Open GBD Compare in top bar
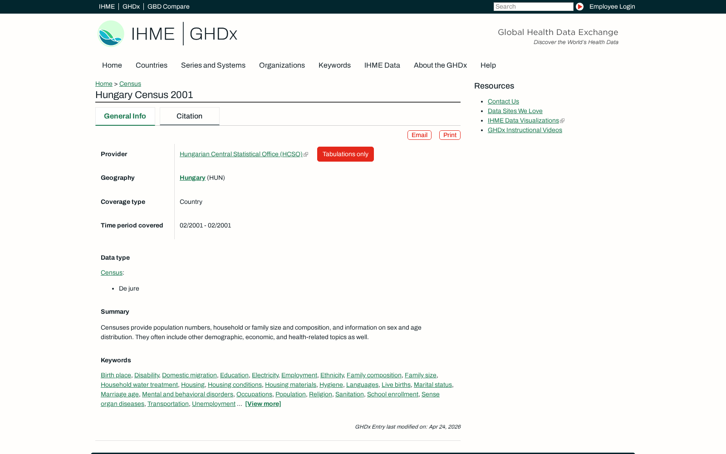This screenshot has height=454, width=726. tap(168, 6)
